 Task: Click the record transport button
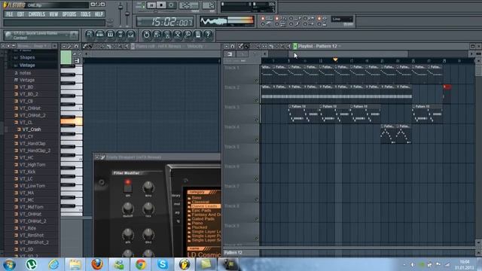(x=171, y=5)
